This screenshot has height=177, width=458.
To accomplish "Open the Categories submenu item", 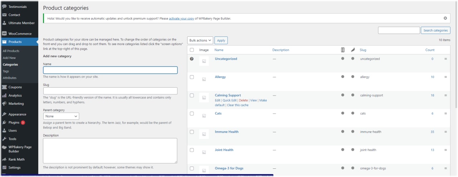I will [10, 65].
